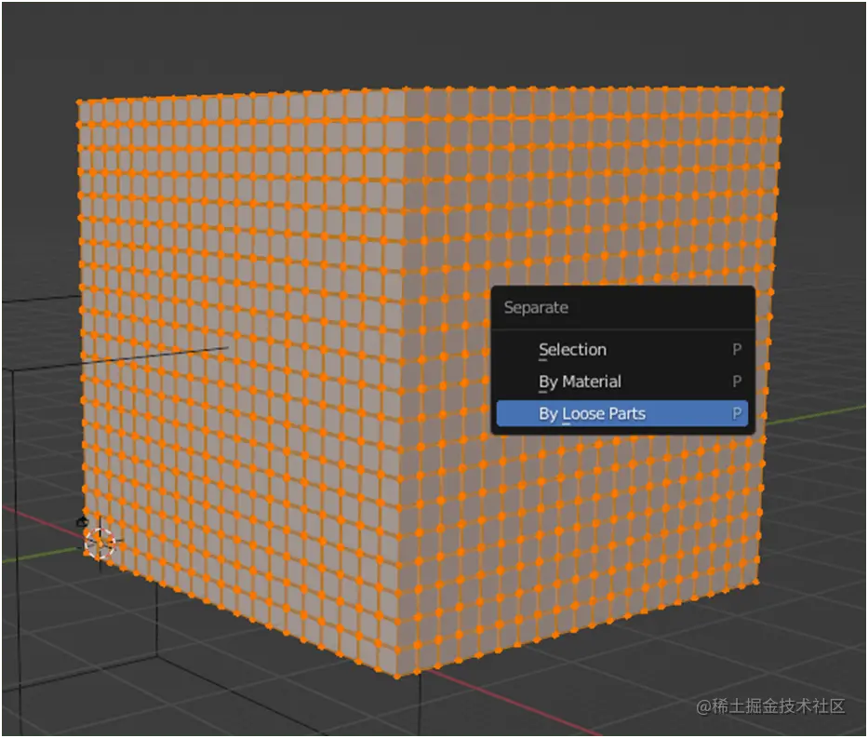Choose By Material from the Separate menu

pyautogui.click(x=579, y=382)
